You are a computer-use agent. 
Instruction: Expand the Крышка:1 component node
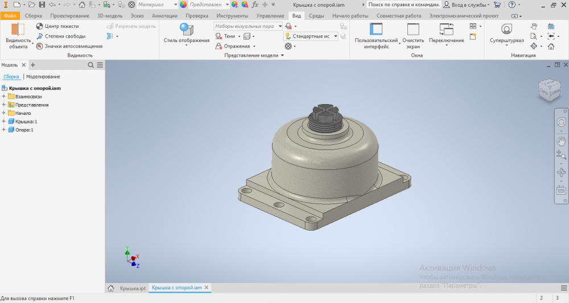pyautogui.click(x=4, y=122)
